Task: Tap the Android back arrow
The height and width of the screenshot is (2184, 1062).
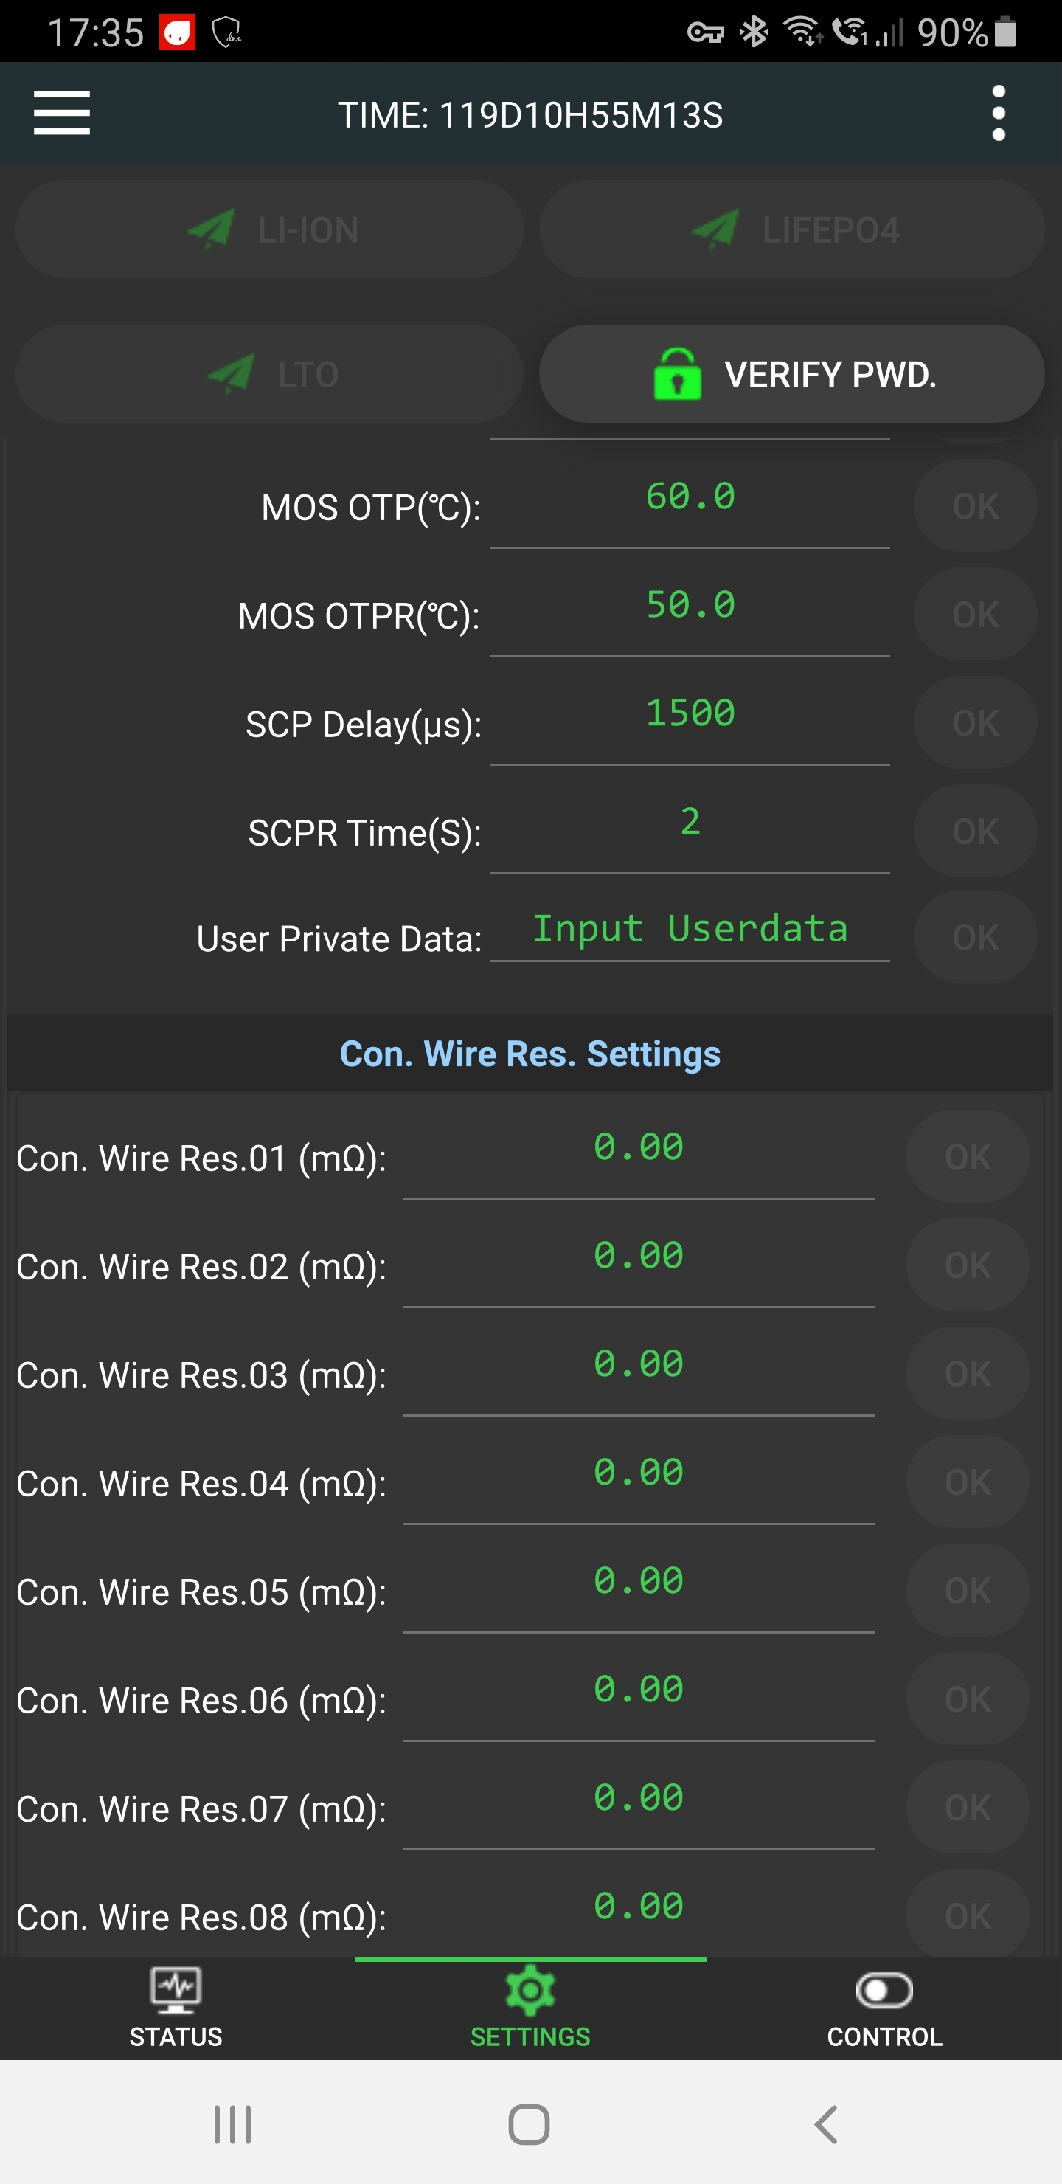Action: click(827, 2123)
